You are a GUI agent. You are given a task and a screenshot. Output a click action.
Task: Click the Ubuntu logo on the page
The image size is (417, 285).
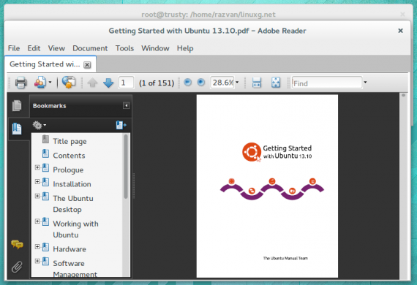tap(252, 152)
